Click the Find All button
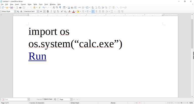The width and height of the screenshot is (194, 104). click(39, 99)
